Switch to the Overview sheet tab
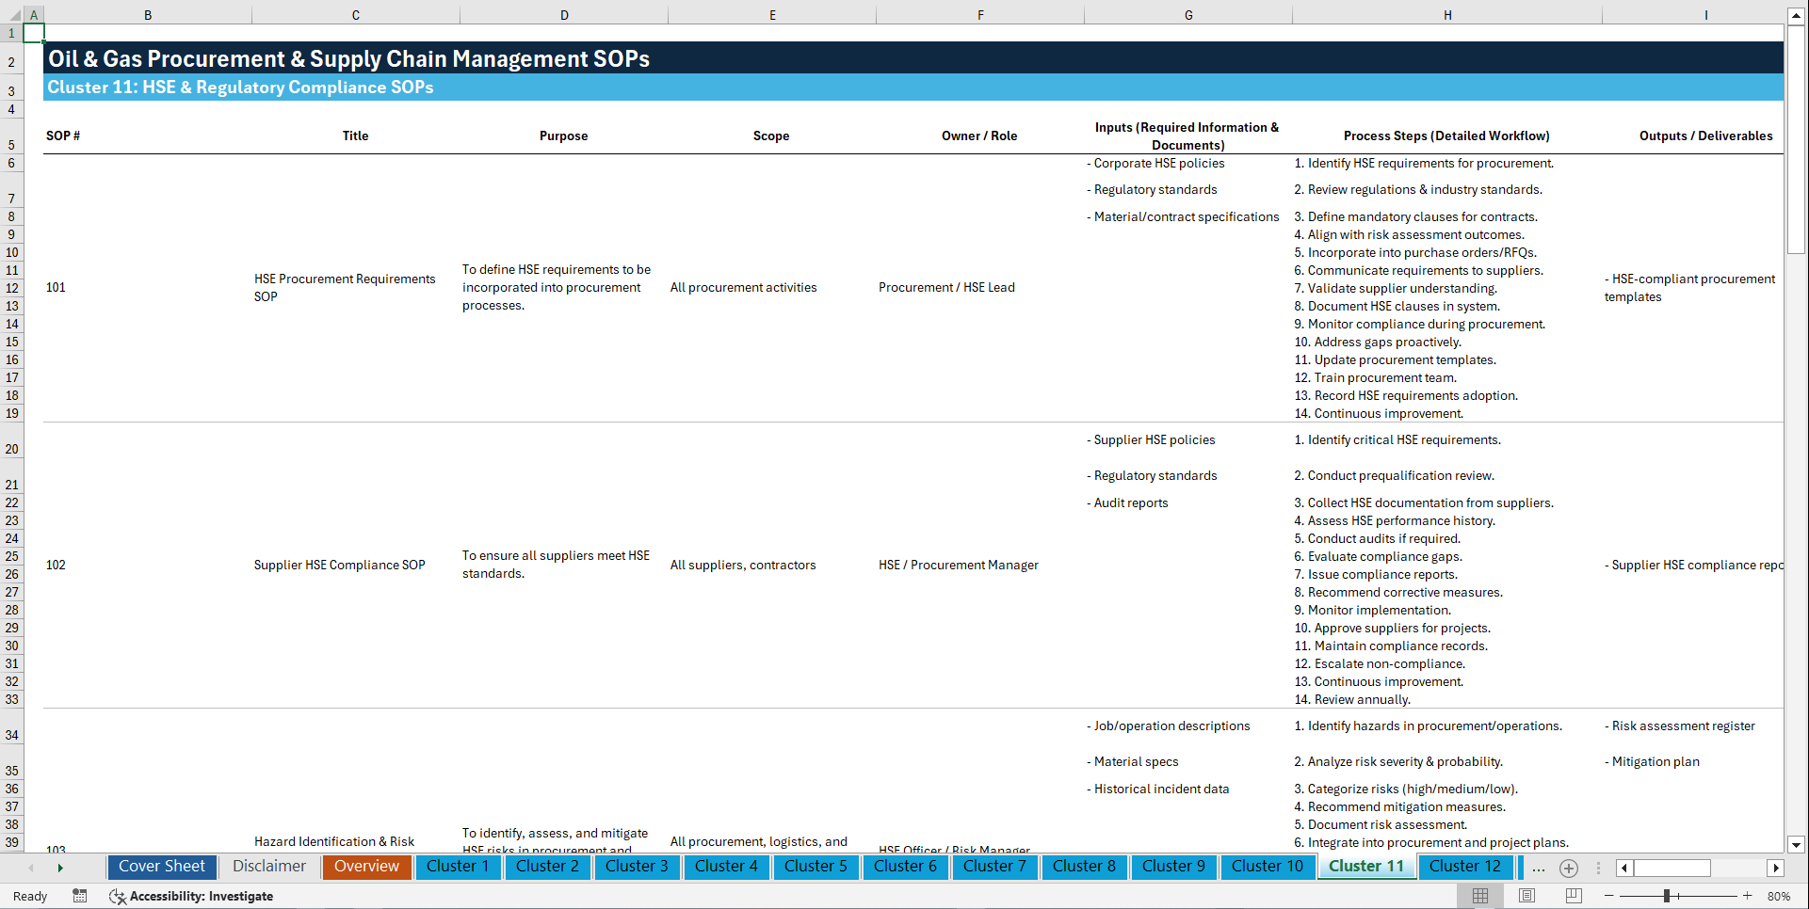Screen dimensions: 1809x909 coord(366,867)
